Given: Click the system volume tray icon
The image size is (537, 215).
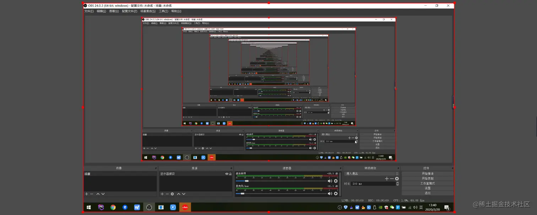Looking at the screenshot, I should pyautogui.click(x=415, y=208).
